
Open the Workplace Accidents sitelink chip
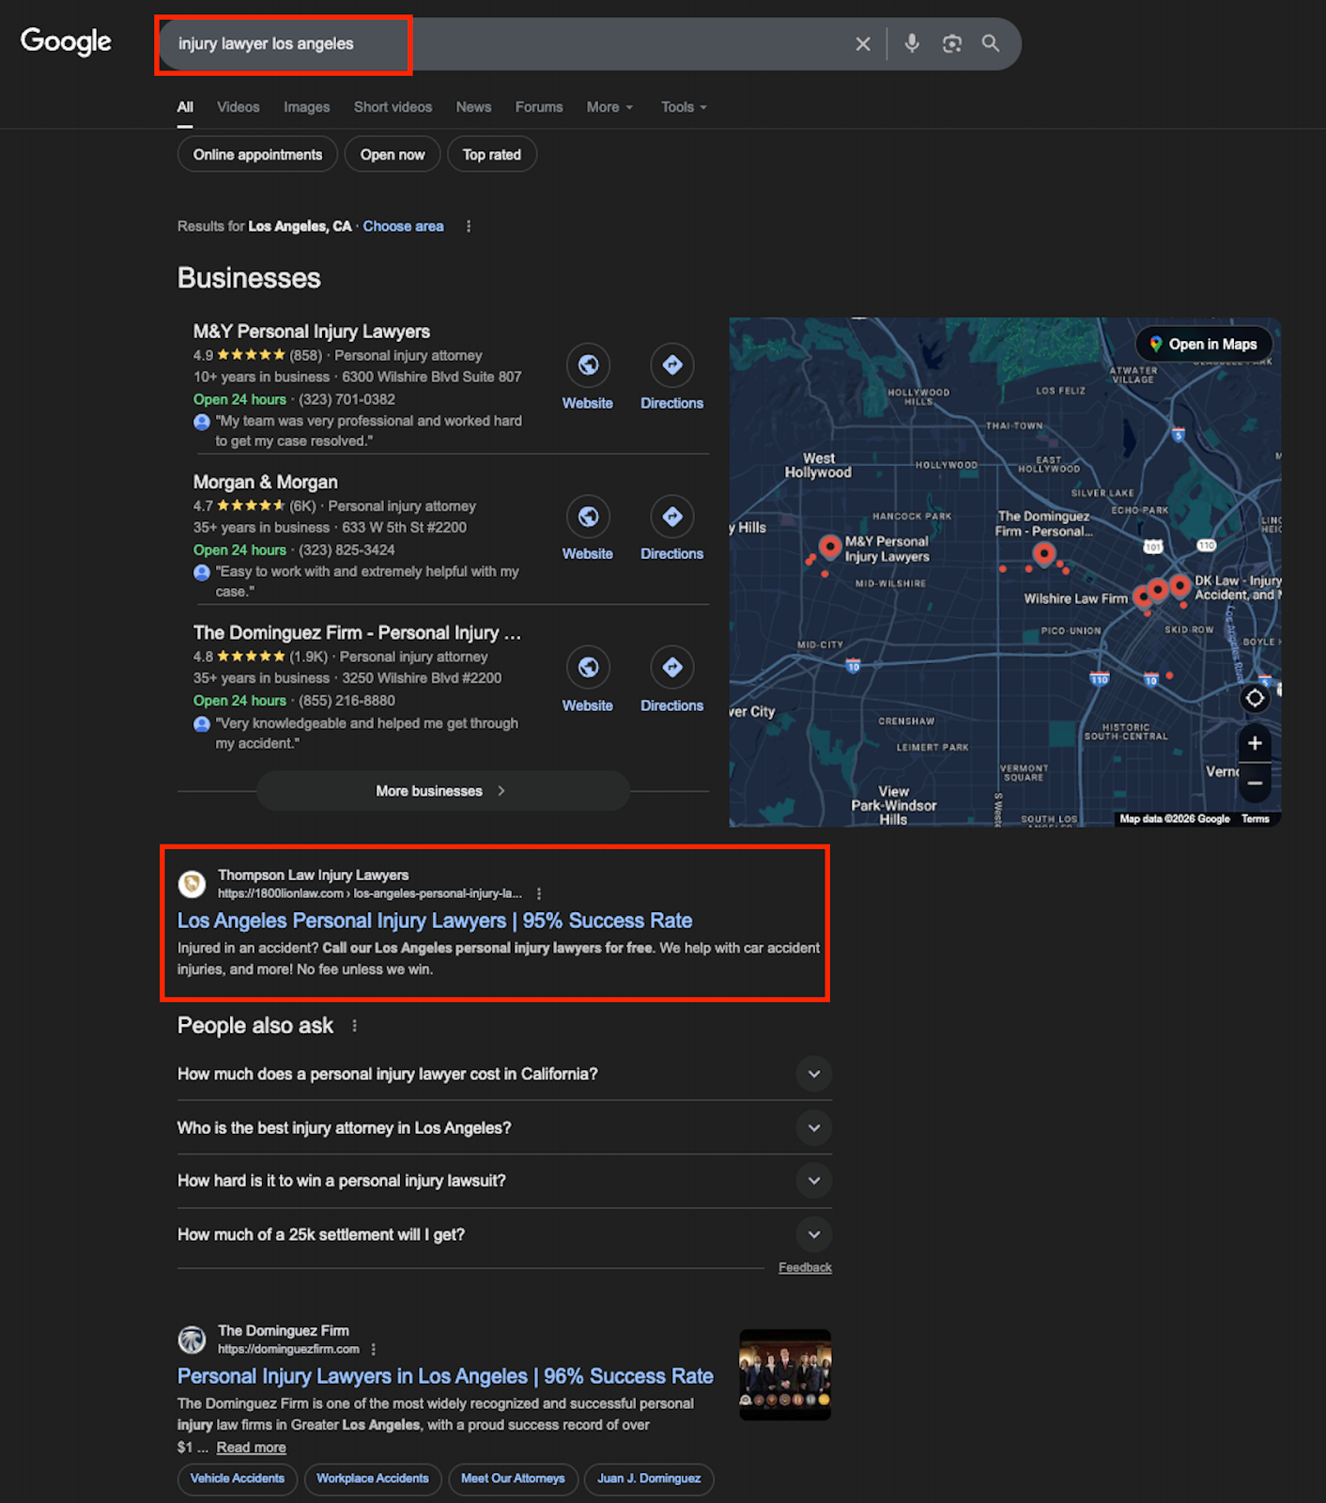click(x=373, y=1479)
